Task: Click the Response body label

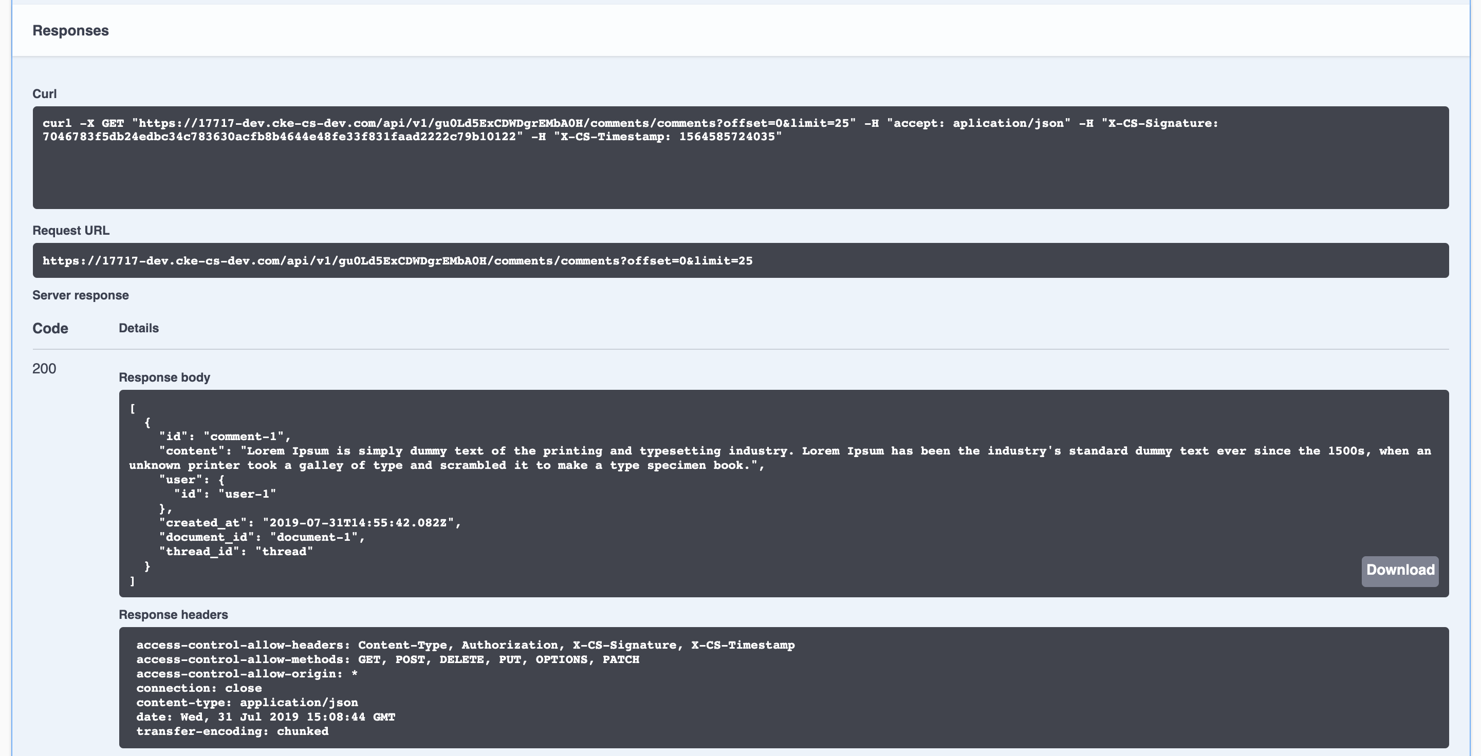Action: click(x=164, y=377)
